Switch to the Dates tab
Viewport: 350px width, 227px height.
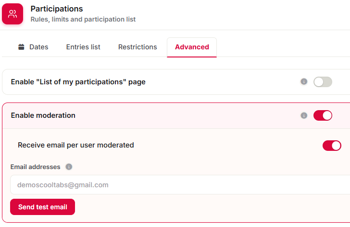tap(33, 47)
